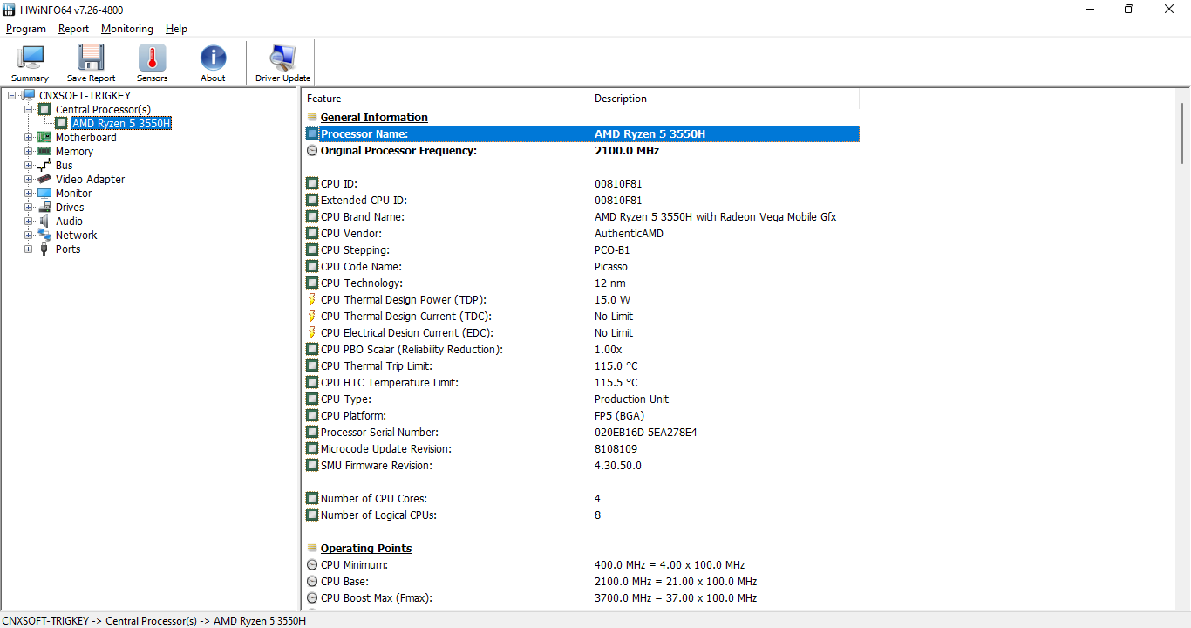The width and height of the screenshot is (1191, 628).
Task: Select the Processor Serial Number row
Action: point(582,432)
